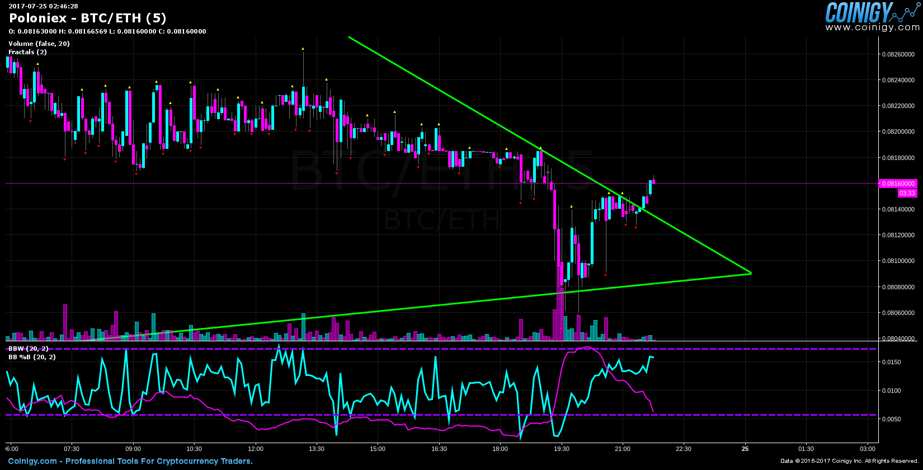The width and height of the screenshot is (923, 470).
Task: Click the 01:30 time axis label
Action: 806,449
